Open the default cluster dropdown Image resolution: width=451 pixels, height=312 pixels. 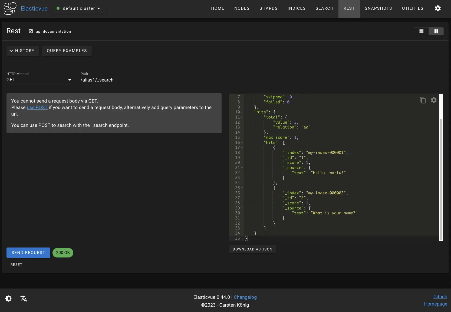(79, 8)
